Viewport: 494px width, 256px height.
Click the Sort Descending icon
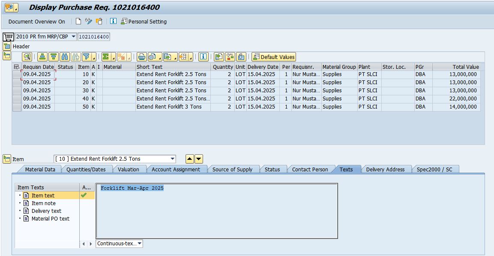pos(53,57)
